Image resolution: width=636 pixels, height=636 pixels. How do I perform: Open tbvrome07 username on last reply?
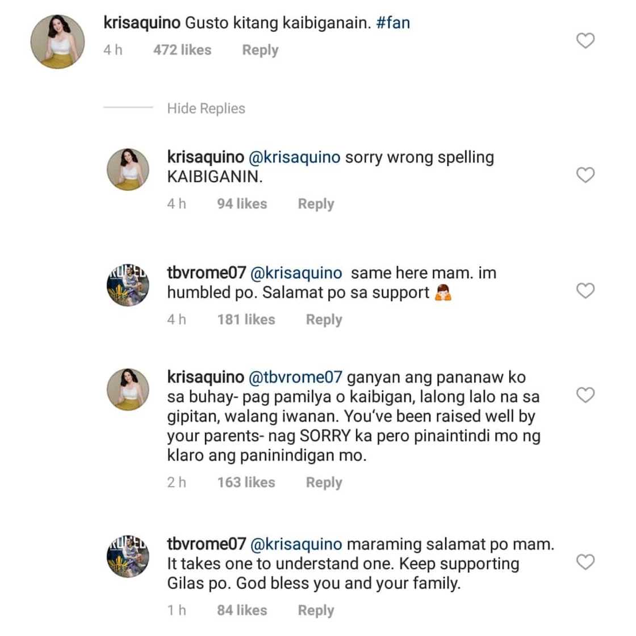(x=206, y=544)
